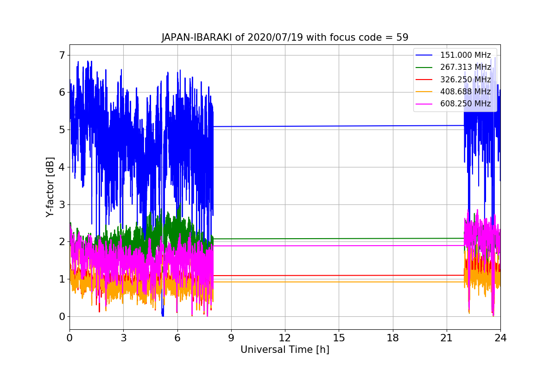Select the 408.688 MHz legend label

pyautogui.click(x=465, y=92)
